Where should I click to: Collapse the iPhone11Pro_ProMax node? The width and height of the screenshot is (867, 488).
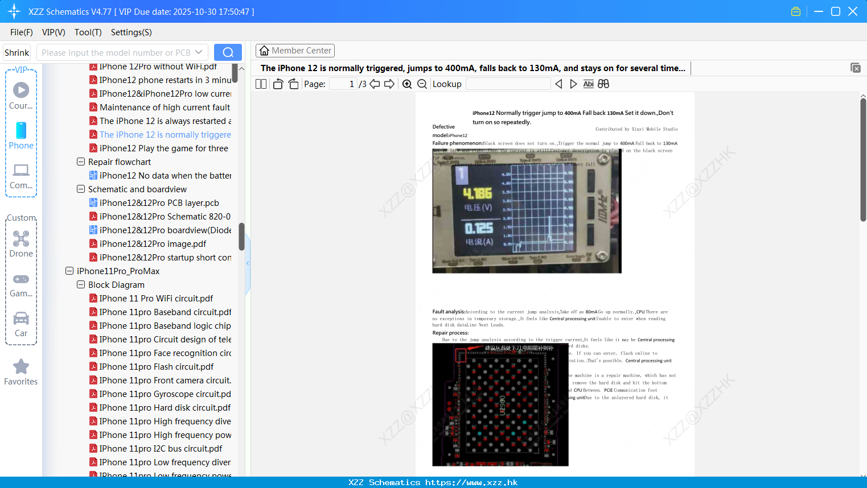pyautogui.click(x=69, y=271)
